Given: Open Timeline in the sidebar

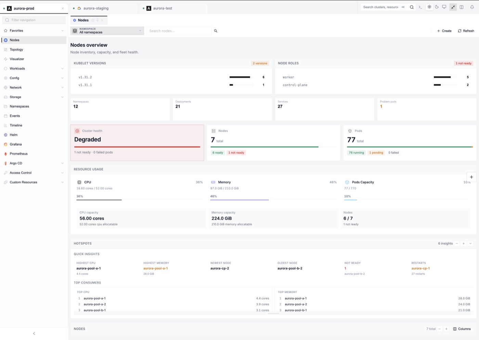Looking at the screenshot, I should [x=34, y=125].
